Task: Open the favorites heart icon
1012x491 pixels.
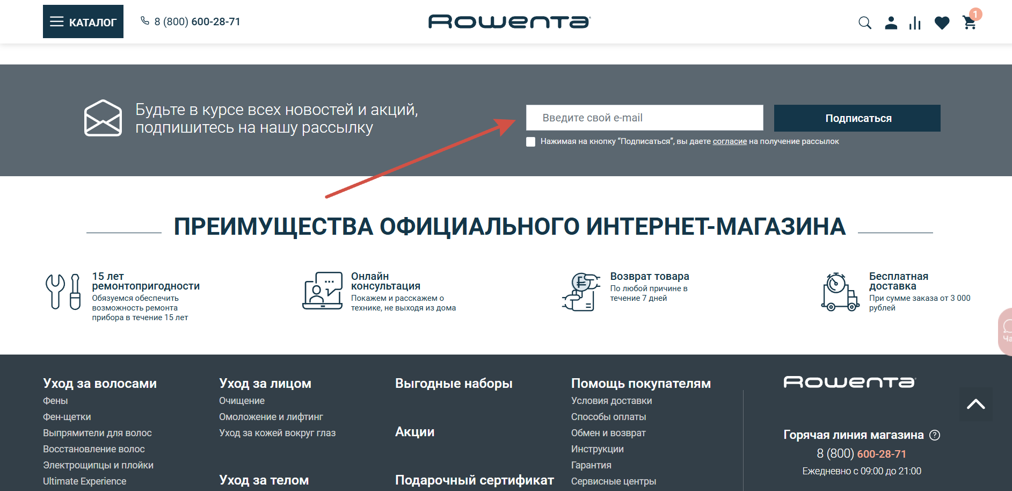Action: (942, 23)
